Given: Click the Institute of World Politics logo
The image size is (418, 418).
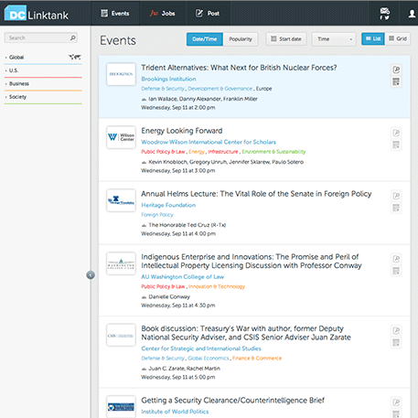Looking at the screenshot, I should [x=121, y=407].
